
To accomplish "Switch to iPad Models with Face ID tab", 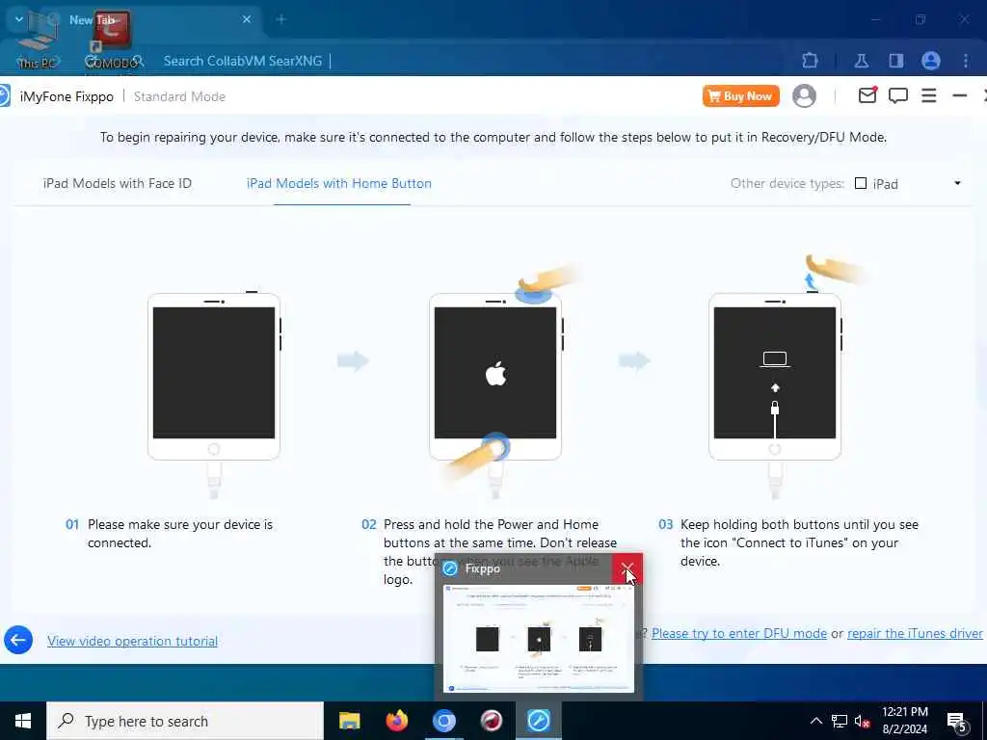I will [117, 183].
